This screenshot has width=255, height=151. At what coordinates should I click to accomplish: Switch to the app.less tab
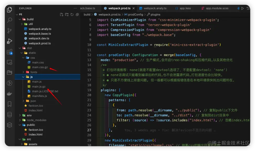183,8
